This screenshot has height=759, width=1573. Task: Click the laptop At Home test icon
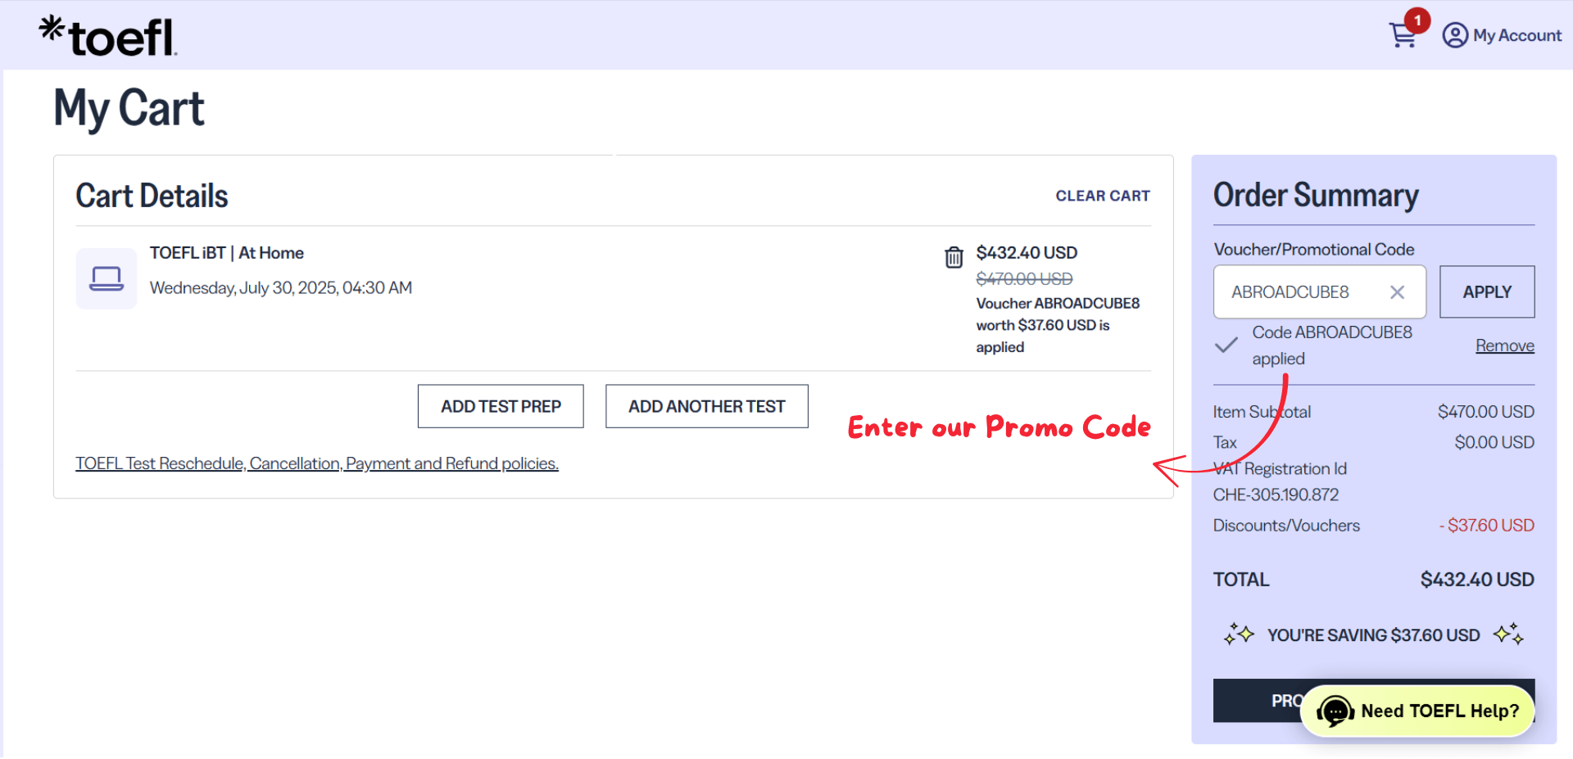pos(107,278)
